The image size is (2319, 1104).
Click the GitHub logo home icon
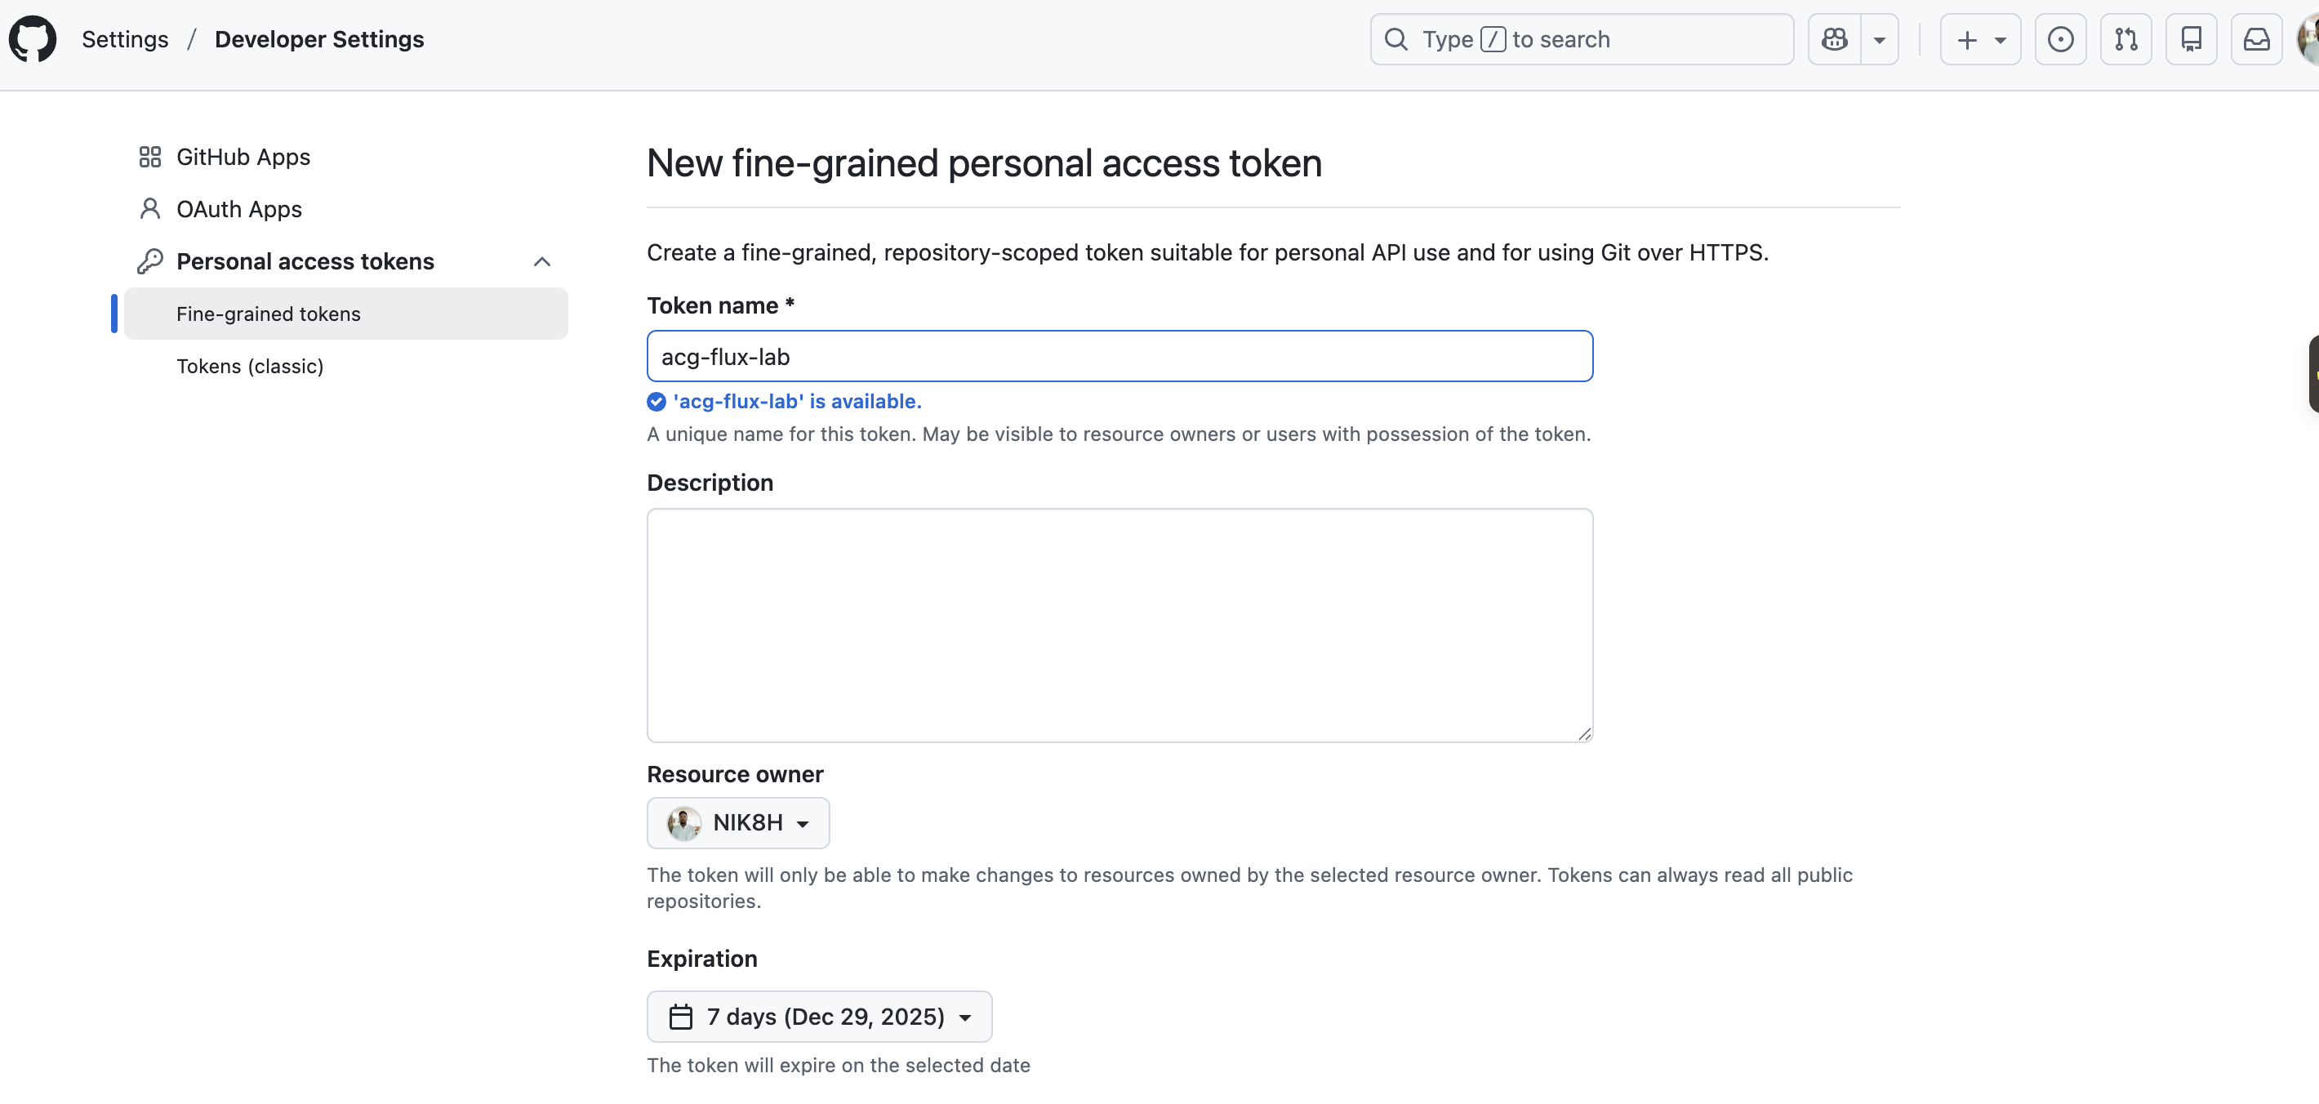(x=33, y=38)
